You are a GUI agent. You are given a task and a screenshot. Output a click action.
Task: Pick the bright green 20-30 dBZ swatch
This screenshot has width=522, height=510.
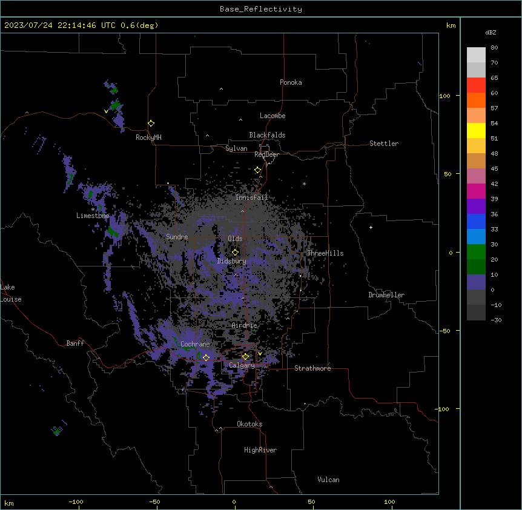[x=476, y=252]
